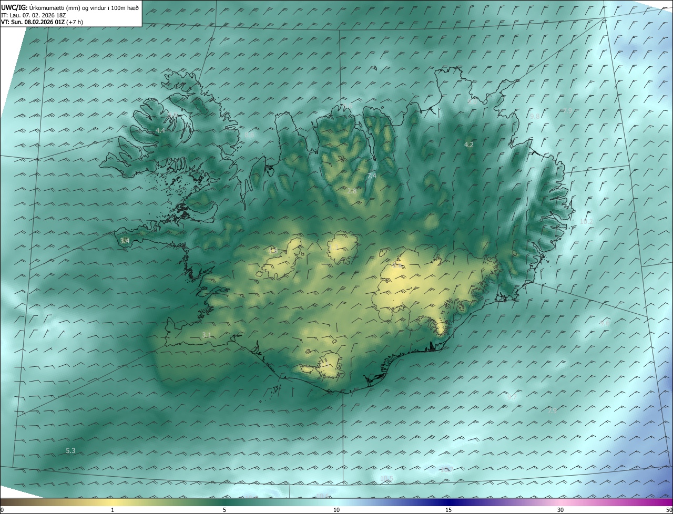Click the 4.4 value over the Westfjords
The height and width of the screenshot is (514, 673).
(160, 130)
